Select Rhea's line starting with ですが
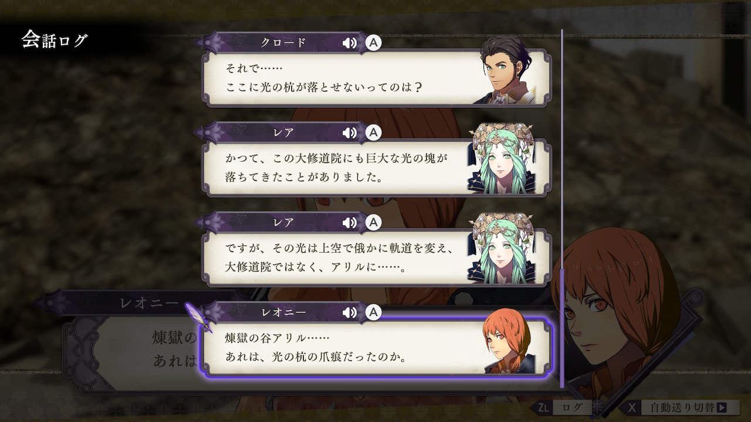This screenshot has width=751, height=422. coord(377,258)
